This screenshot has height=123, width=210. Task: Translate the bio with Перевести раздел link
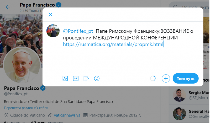point(26,108)
